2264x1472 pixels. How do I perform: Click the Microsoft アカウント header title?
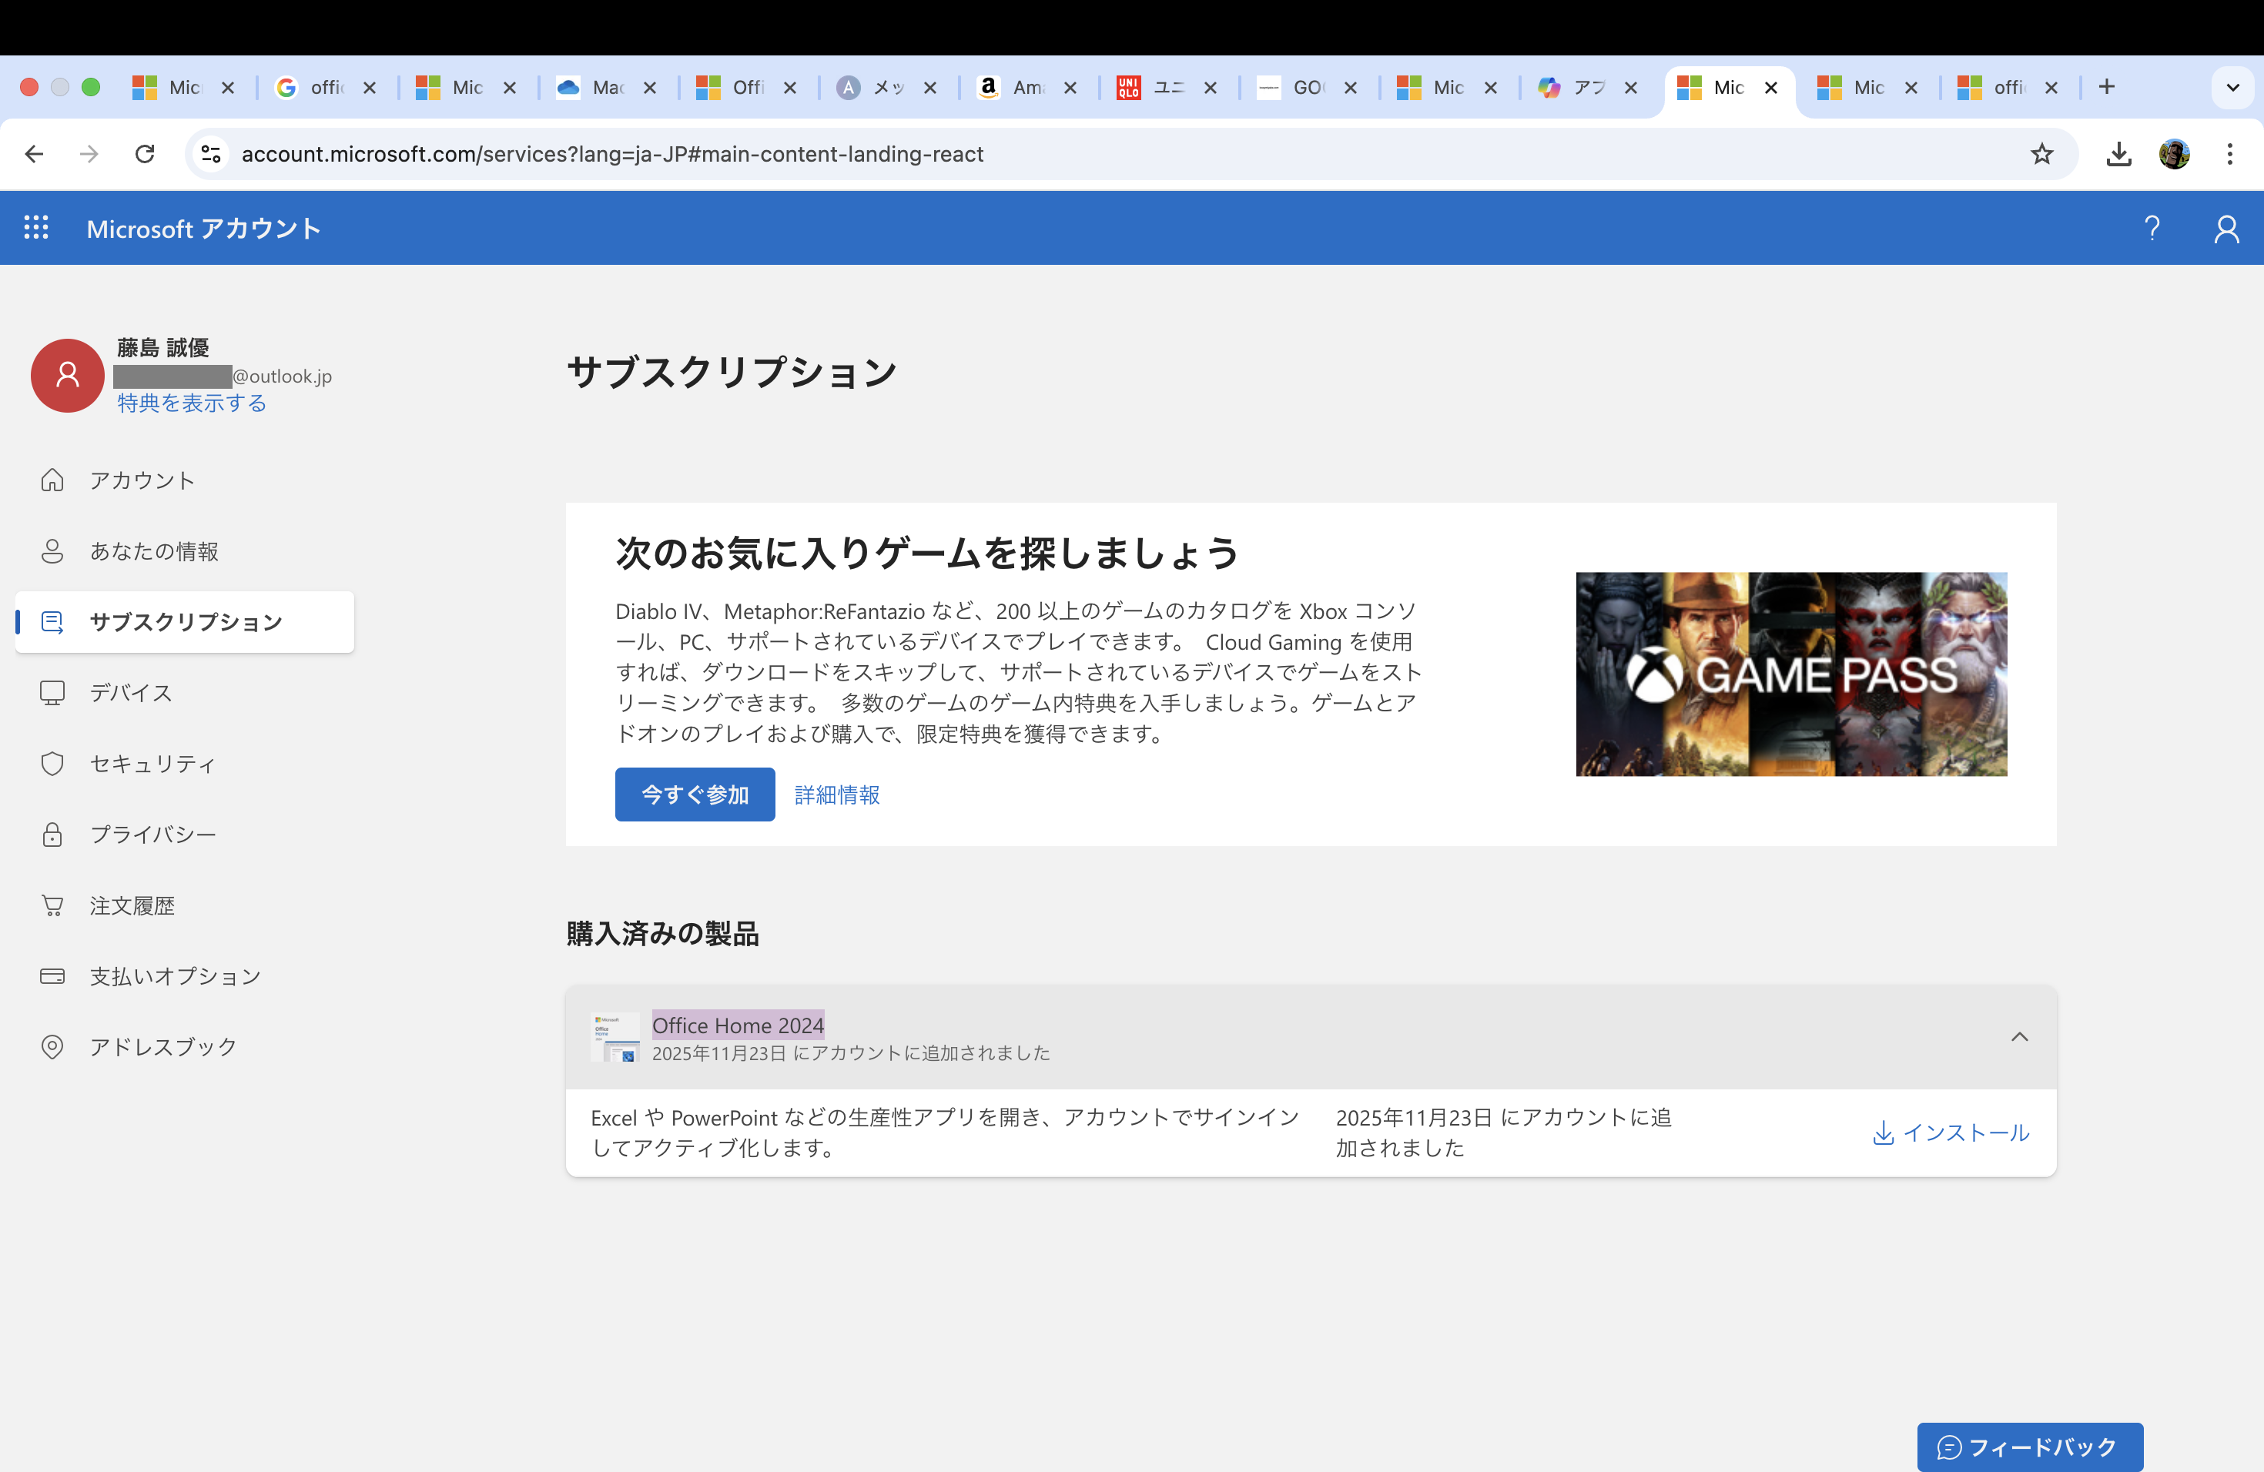pyautogui.click(x=203, y=228)
